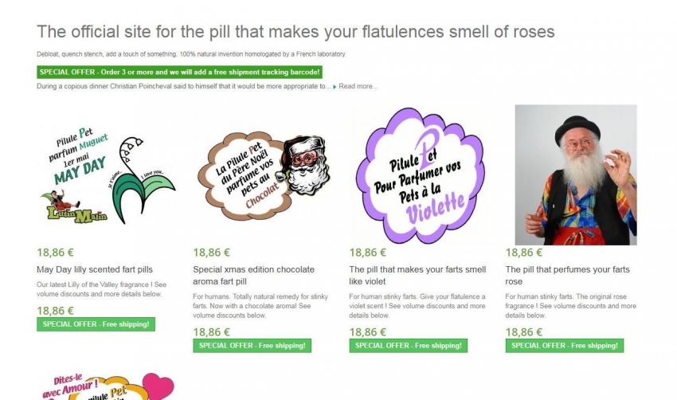Click Free shipping button under May Day pills

(96, 324)
